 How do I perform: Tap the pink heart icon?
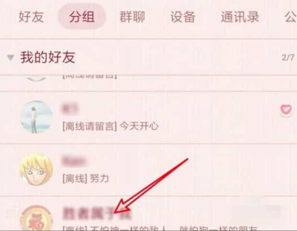coord(286,110)
